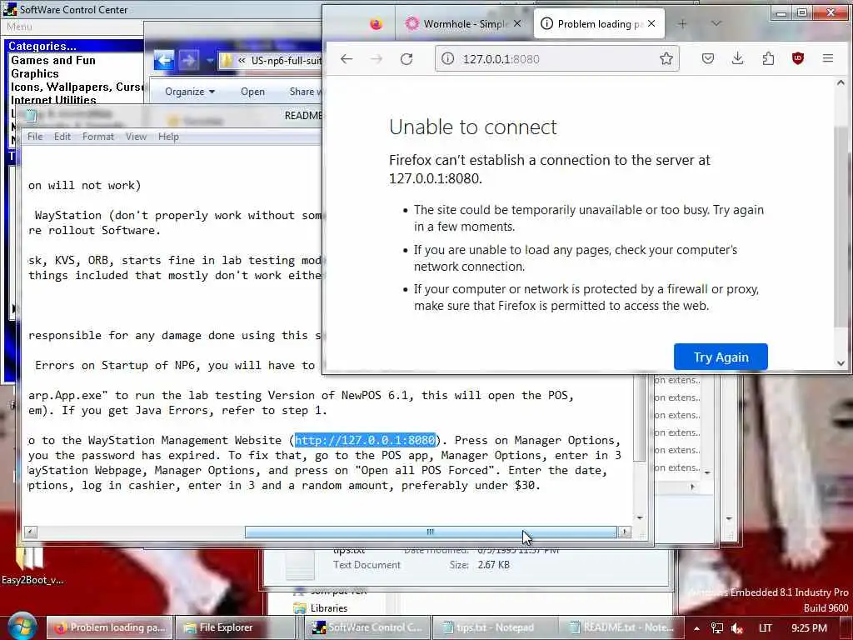Show site information icon in address bar
Viewport: 853px width, 640px height.
click(447, 59)
